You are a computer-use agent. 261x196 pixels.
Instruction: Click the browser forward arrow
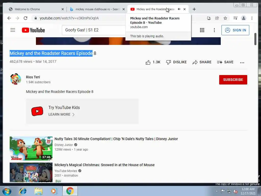click(x=17, y=18)
